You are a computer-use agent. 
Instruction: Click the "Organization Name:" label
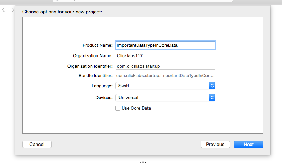pos(93,56)
